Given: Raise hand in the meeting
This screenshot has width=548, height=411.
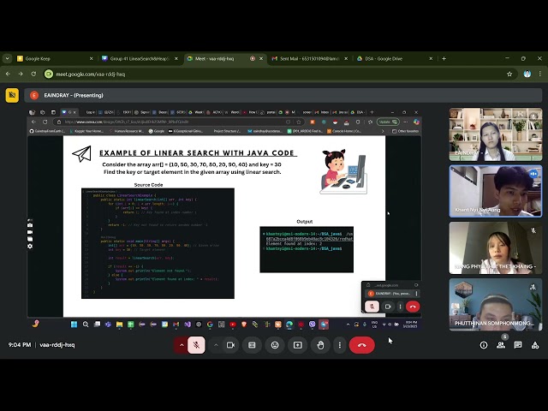Looking at the screenshot, I should click(320, 345).
